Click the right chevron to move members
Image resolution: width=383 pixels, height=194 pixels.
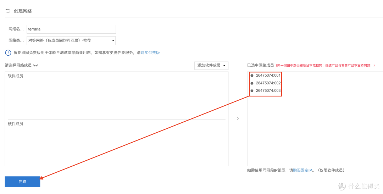pyautogui.click(x=238, y=118)
